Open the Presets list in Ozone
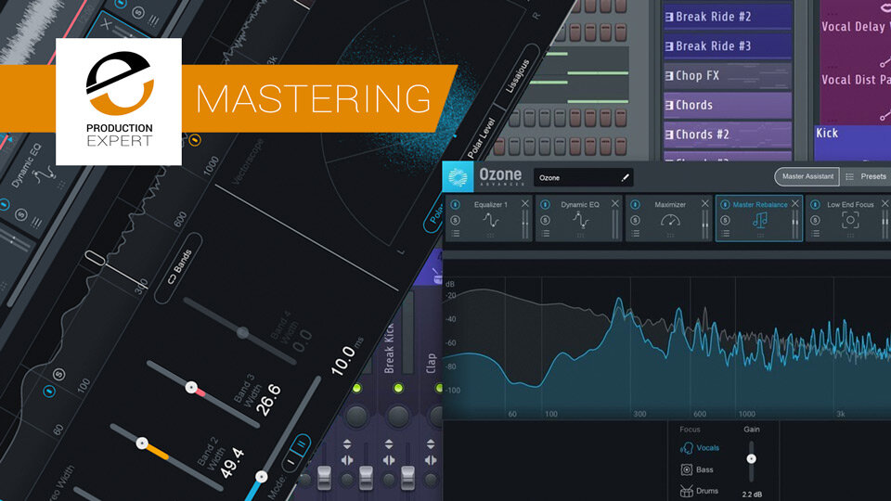The width and height of the screenshot is (891, 501). [867, 176]
